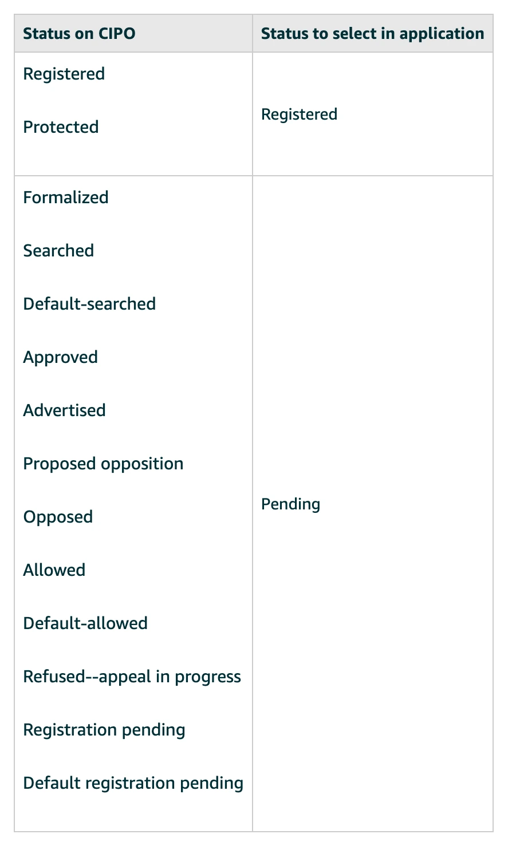Select the 'Default-searched' status text
The width and height of the screenshot is (512, 854).
[89, 304]
